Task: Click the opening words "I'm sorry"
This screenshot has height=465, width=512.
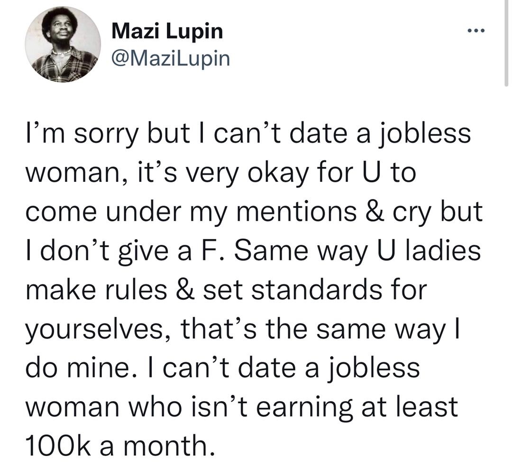Action: pyautogui.click(x=69, y=134)
